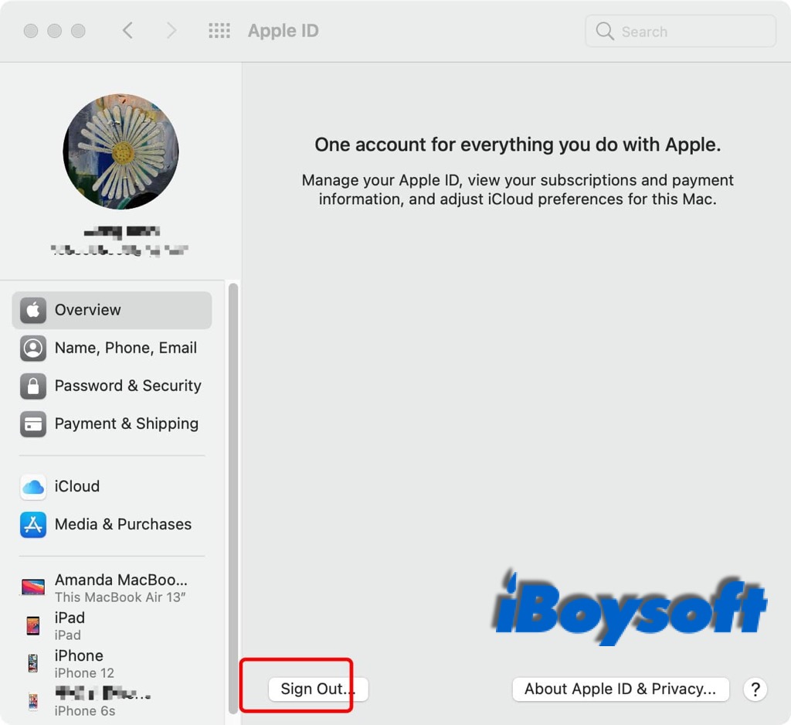Click the MacBook Air device icon
This screenshot has height=725, width=791.
tap(33, 587)
